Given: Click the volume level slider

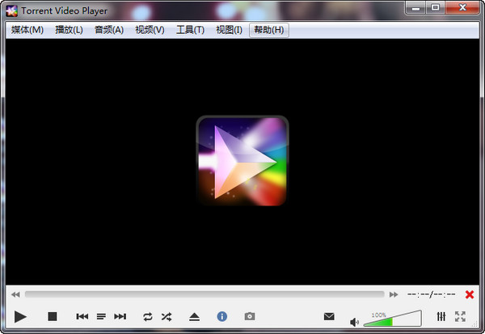Looking at the screenshot, I should 392,319.
